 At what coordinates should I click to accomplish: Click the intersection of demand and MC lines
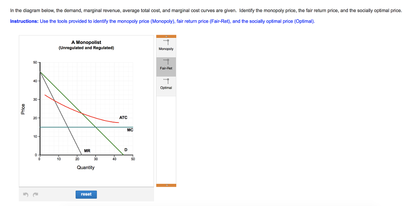(x=96, y=127)
